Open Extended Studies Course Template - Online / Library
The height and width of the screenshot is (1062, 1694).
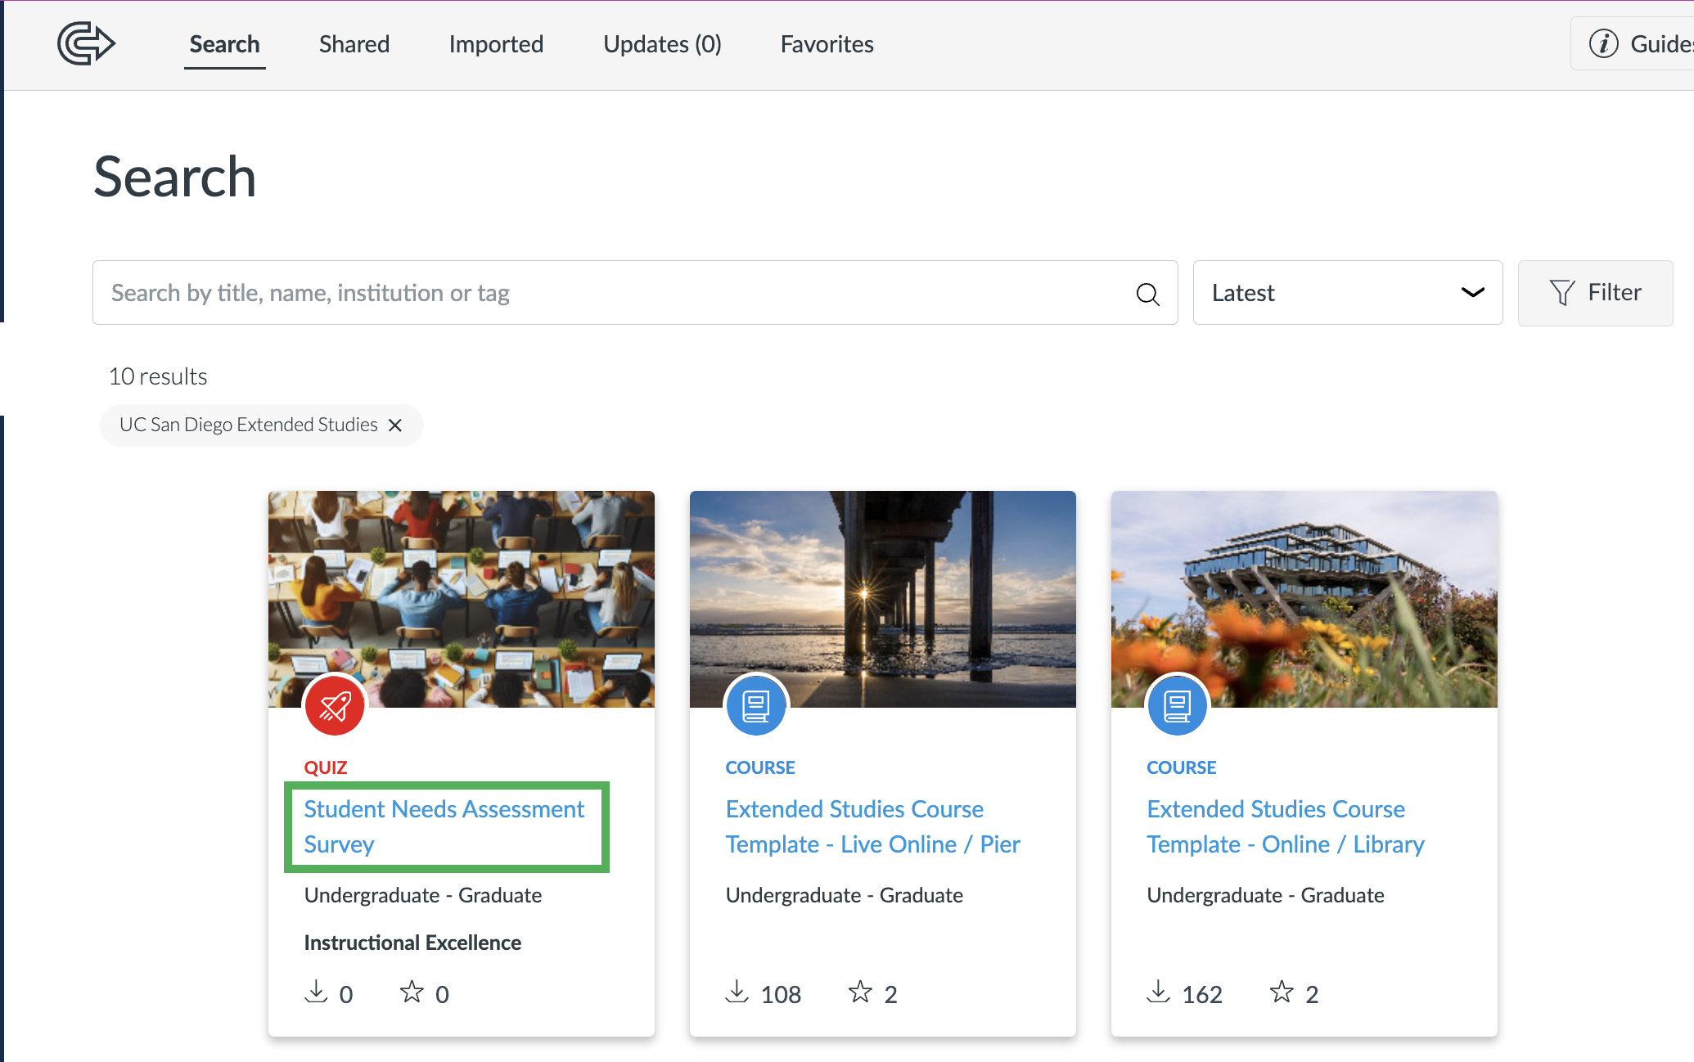[1286, 826]
